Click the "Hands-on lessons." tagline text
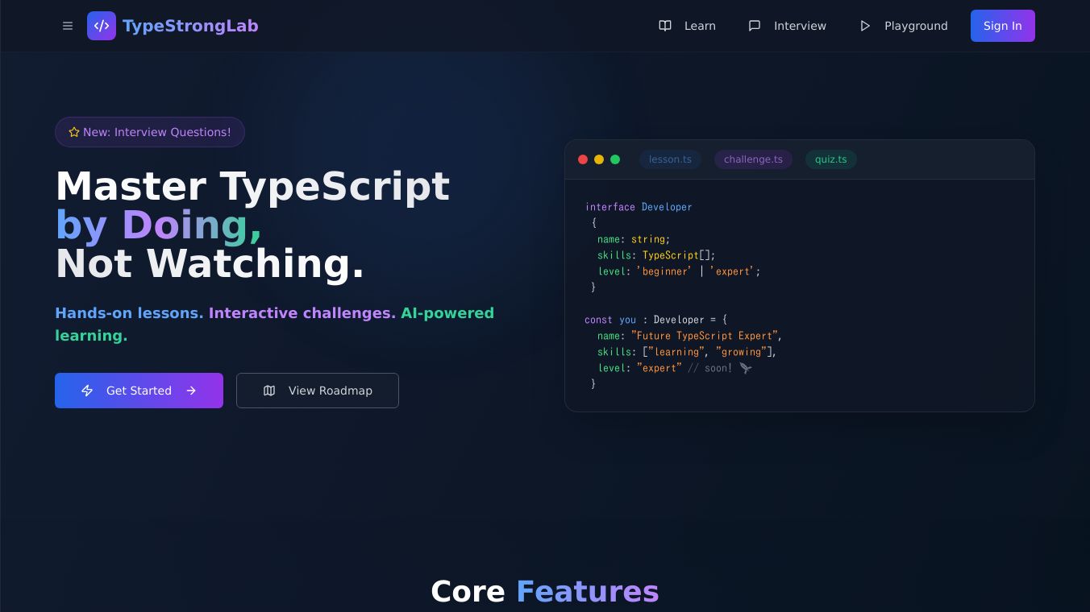This screenshot has width=1090, height=612. coord(129,313)
